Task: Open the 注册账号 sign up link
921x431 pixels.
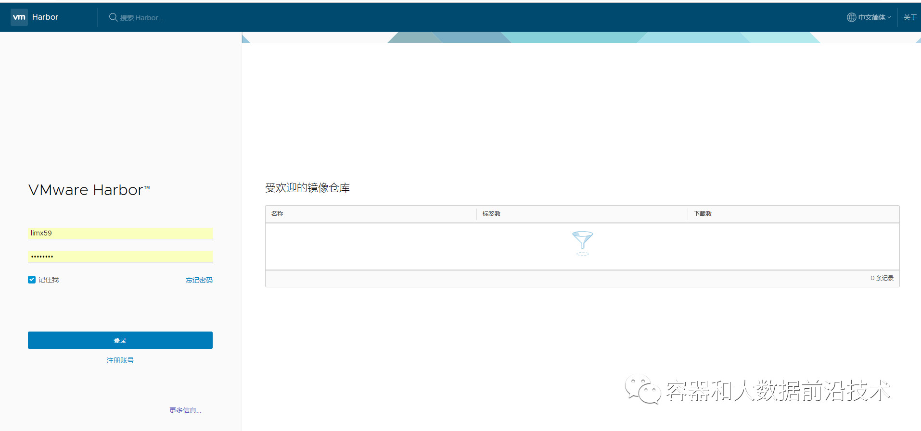Action: click(120, 360)
